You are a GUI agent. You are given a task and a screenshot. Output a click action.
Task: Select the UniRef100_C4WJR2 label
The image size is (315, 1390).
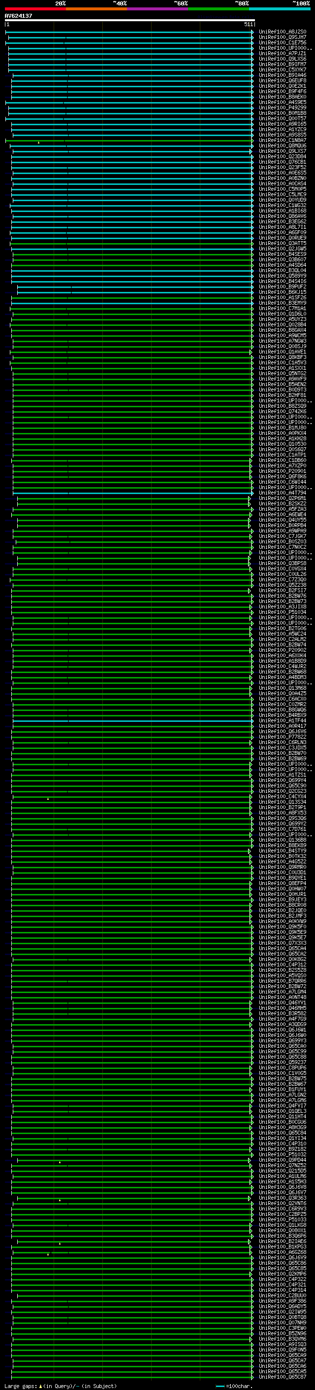tap(282, 667)
